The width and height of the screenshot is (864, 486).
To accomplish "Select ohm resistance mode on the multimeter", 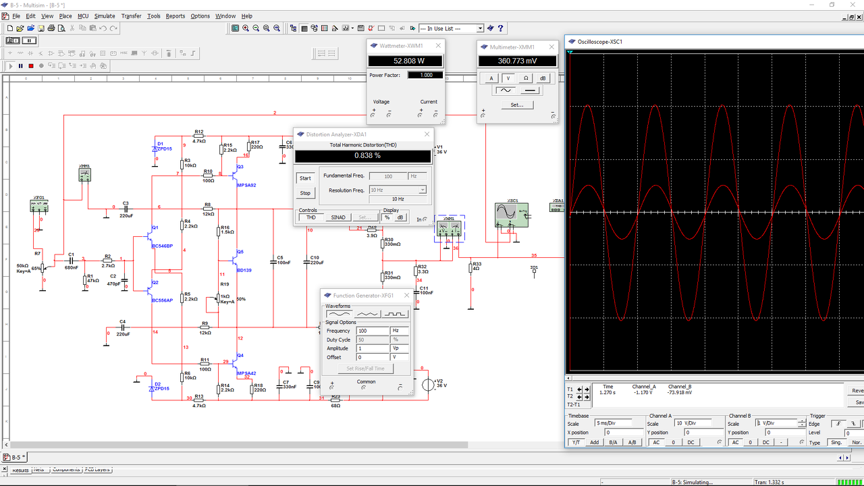I will [526, 78].
